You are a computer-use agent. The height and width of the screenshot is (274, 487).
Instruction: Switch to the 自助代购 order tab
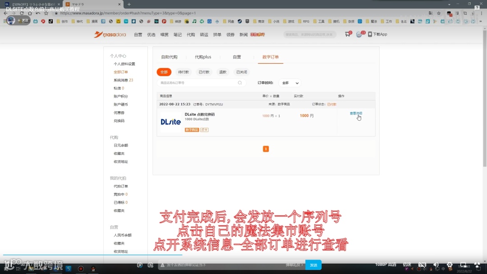(x=169, y=57)
